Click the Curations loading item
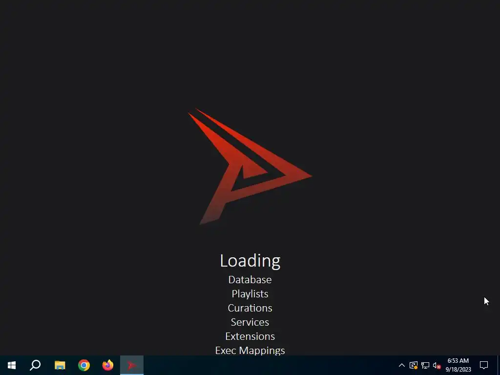Screen dimensions: 500x375 250,308
